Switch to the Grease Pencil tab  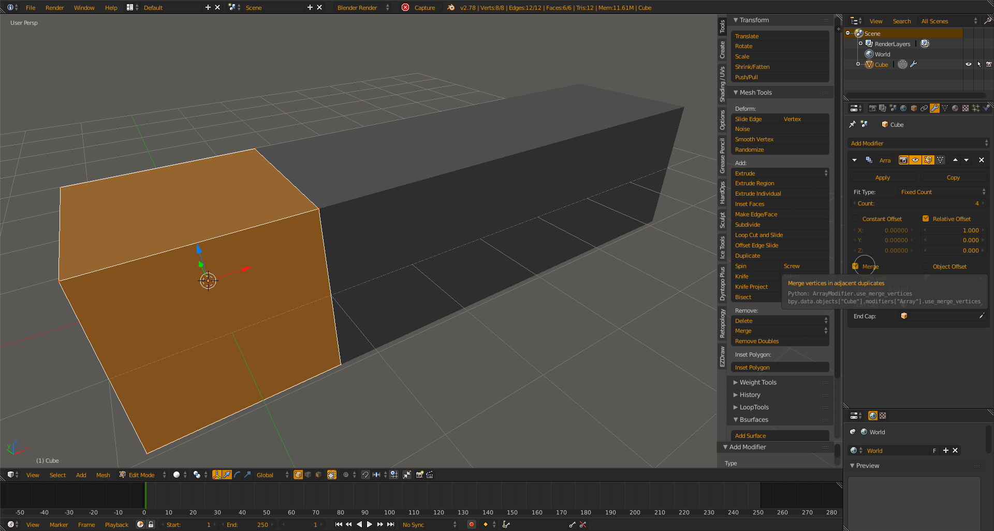[722, 155]
